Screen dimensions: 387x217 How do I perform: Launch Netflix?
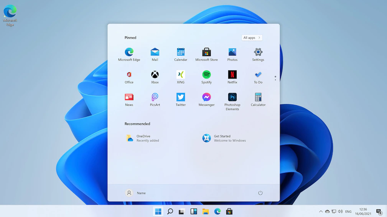click(232, 77)
